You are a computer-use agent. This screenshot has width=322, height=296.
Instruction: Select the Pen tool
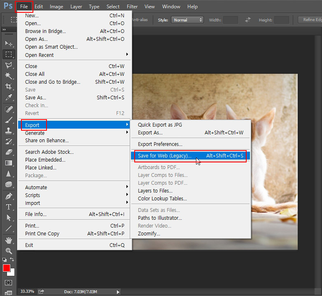[x=8, y=196]
